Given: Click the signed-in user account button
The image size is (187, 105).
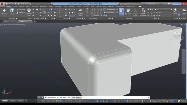Looking at the screenshot, I should (151, 4).
